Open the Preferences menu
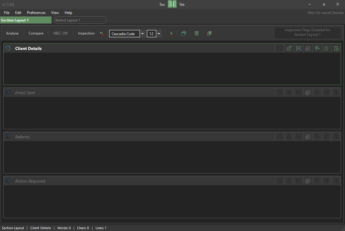Screen dimensions: 345x231 [x=36, y=13]
